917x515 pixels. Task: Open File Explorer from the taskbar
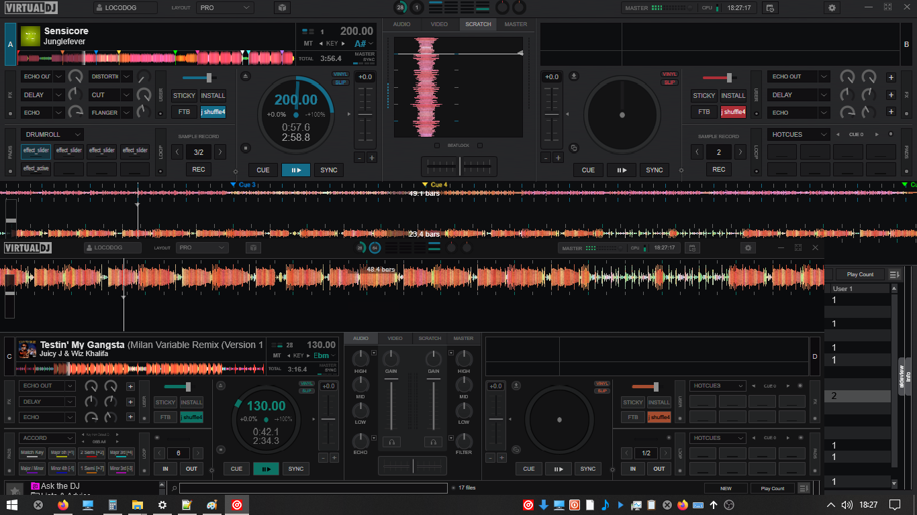click(138, 505)
